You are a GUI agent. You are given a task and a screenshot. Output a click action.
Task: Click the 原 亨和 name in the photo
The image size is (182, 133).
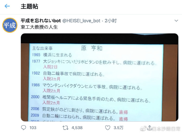pyautogui.click(x=92, y=48)
